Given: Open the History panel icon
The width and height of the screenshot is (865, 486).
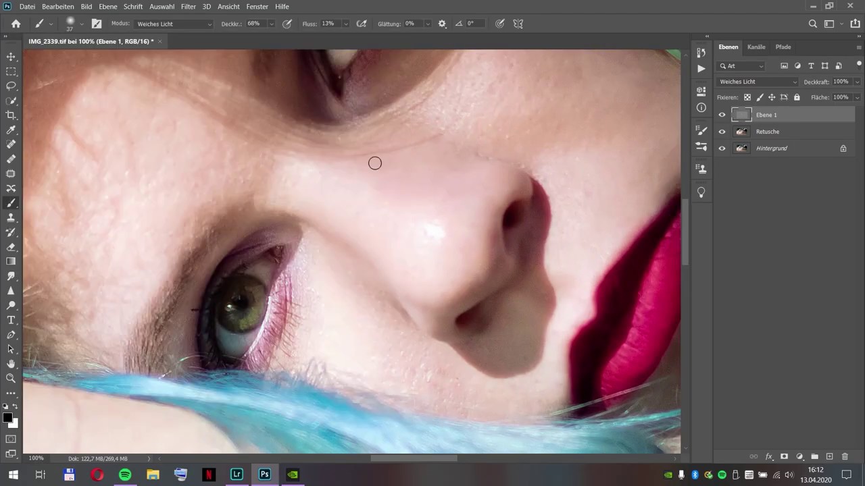Looking at the screenshot, I should click(701, 52).
